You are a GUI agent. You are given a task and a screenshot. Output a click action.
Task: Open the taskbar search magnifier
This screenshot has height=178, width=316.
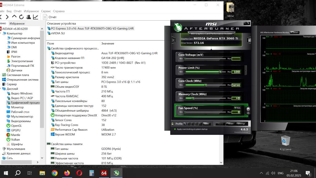18,173
